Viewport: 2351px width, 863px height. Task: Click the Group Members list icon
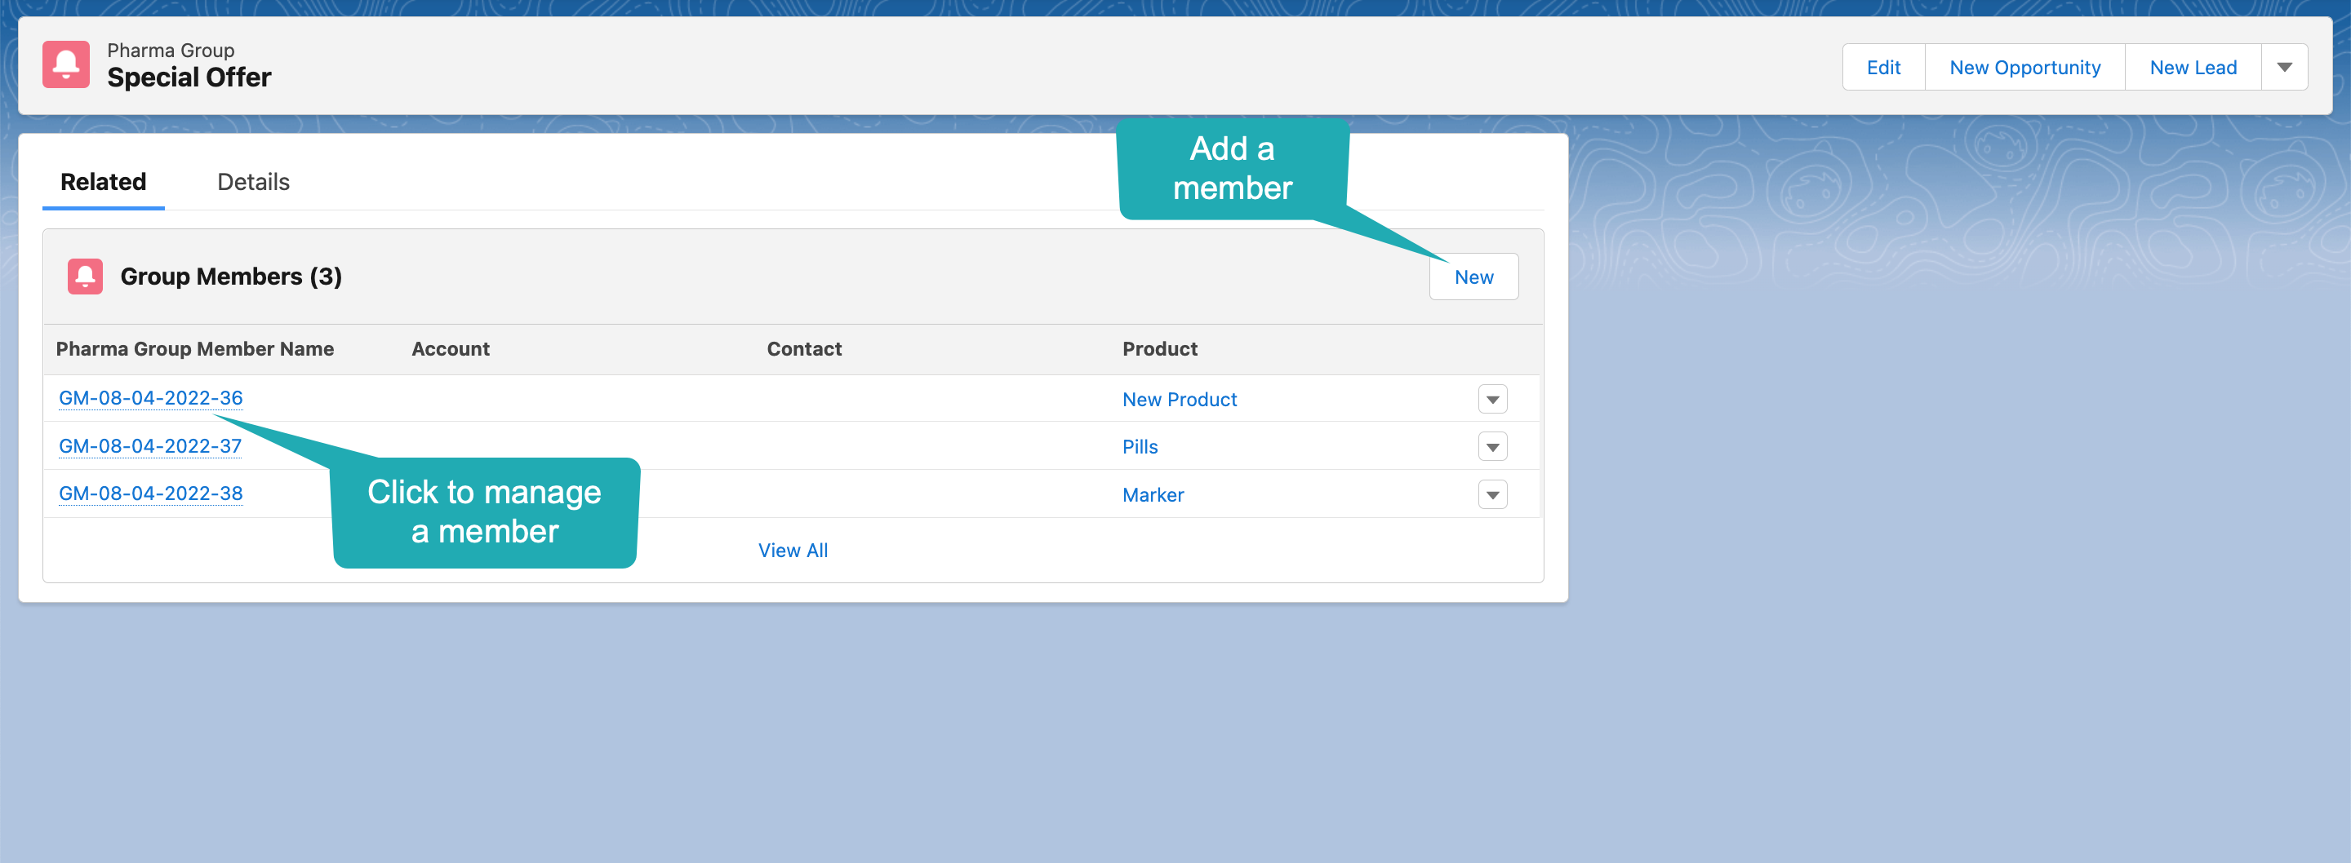(x=84, y=277)
